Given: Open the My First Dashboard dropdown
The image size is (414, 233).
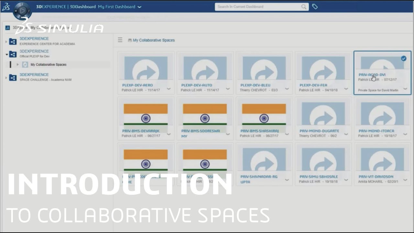Looking at the screenshot, I should click(x=120, y=7).
